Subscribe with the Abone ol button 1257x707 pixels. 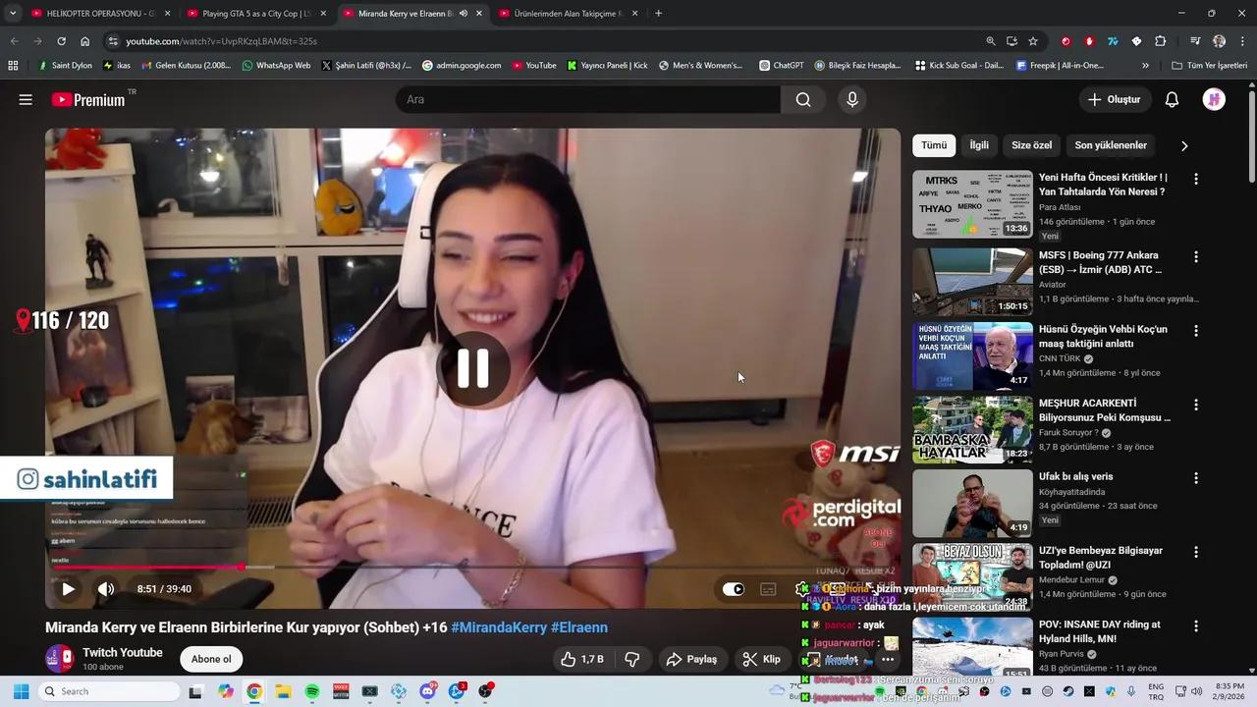pyautogui.click(x=211, y=659)
